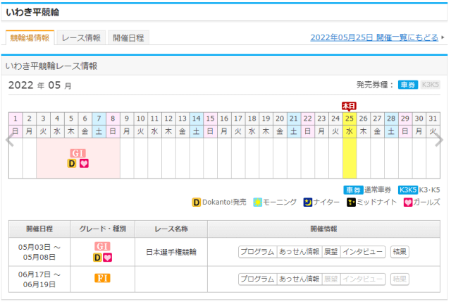451x302 pixels.
Task: Click the Girls heart icon in the calendar
Action: pos(84,163)
